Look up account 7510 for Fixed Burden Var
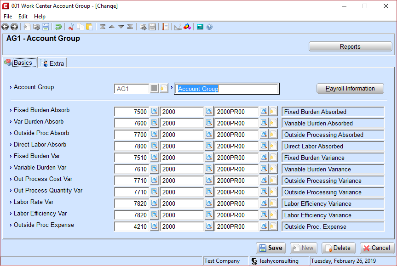The height and width of the screenshot is (266, 397). [154, 157]
